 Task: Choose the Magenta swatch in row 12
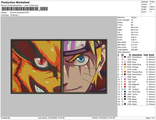click(x=125, y=84)
